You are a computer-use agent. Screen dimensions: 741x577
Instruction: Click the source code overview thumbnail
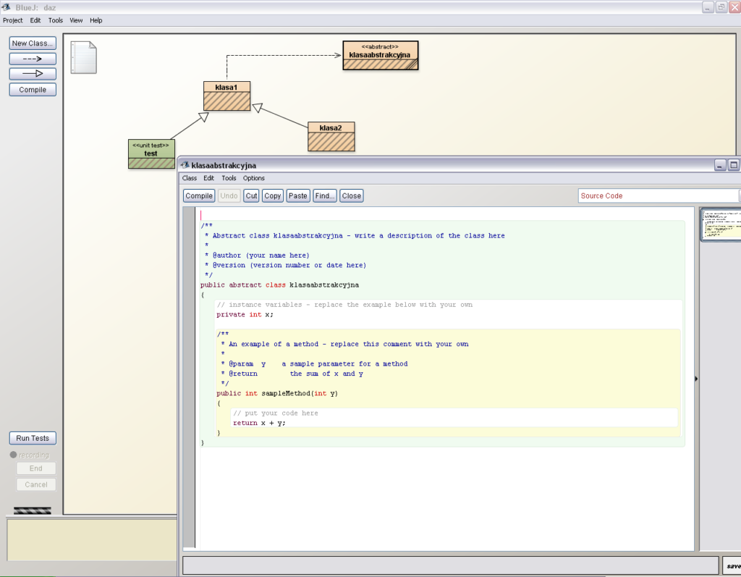pyautogui.click(x=721, y=224)
